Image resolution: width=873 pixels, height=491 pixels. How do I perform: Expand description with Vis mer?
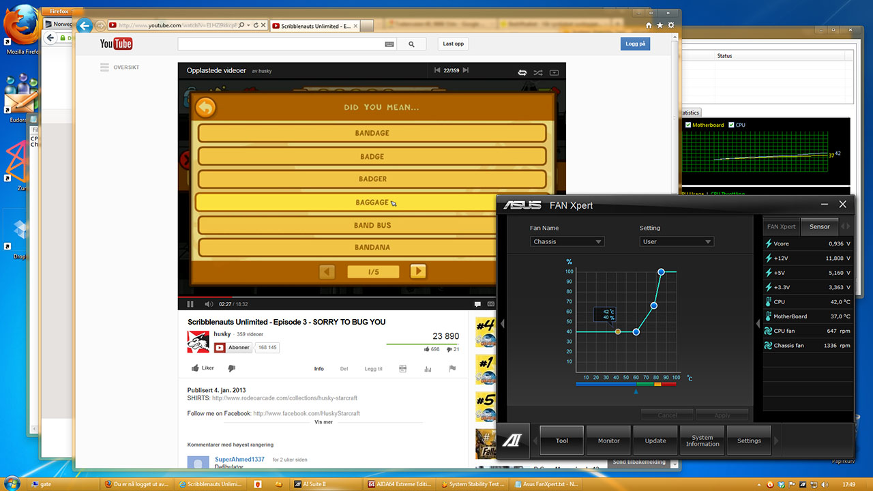323,422
